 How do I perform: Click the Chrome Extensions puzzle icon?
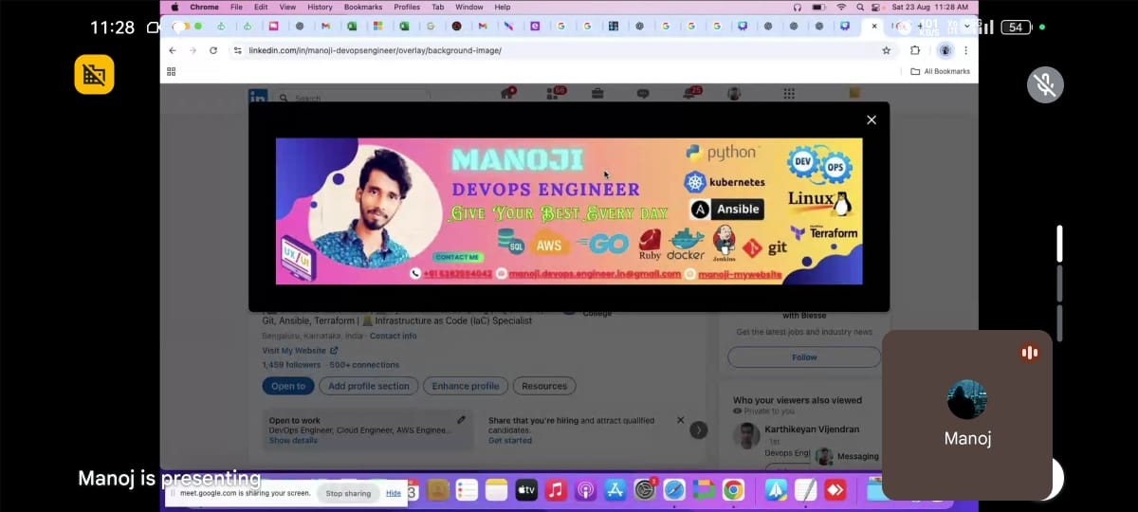pos(915,50)
